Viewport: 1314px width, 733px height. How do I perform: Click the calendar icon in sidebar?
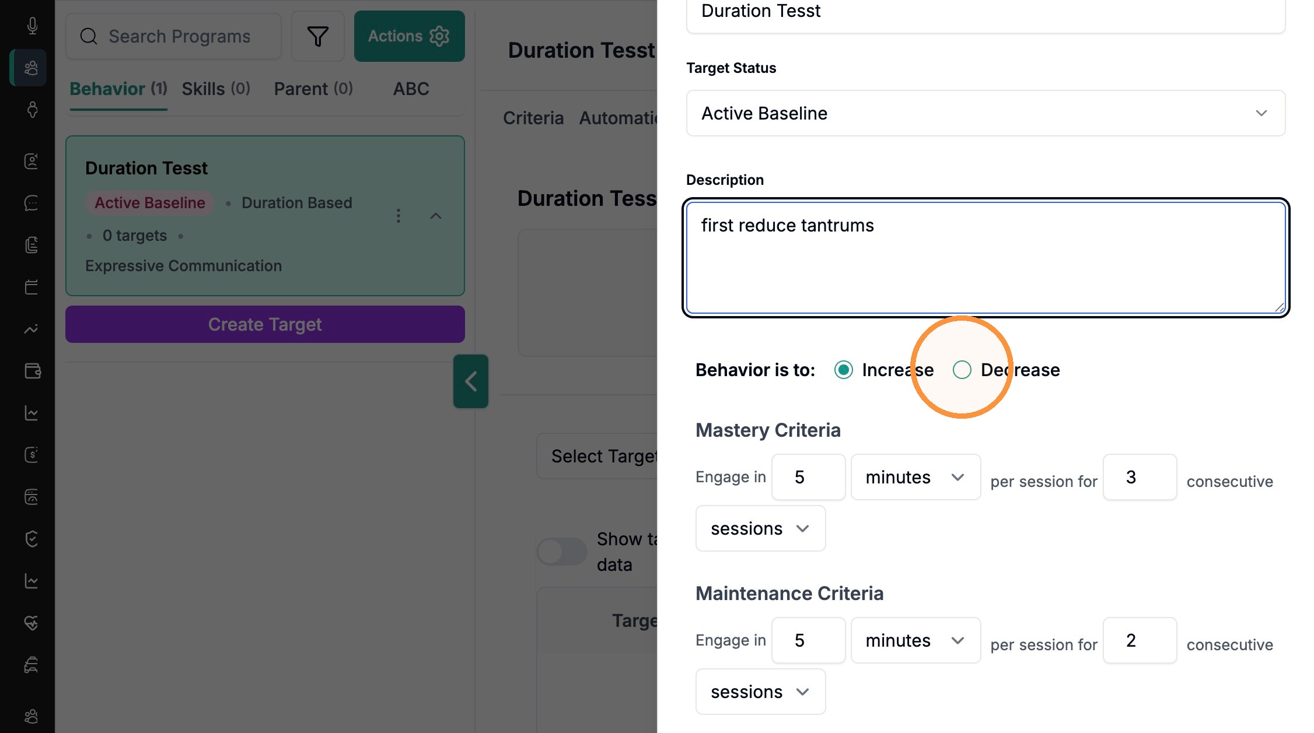[32, 287]
